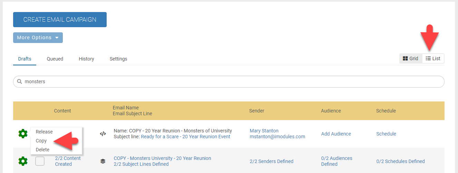Click the Add Audience link
The height and width of the screenshot is (173, 458).
336,134
